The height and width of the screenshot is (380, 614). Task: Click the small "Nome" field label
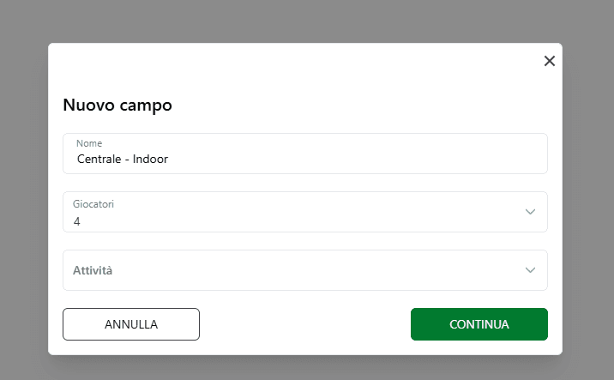coord(89,143)
